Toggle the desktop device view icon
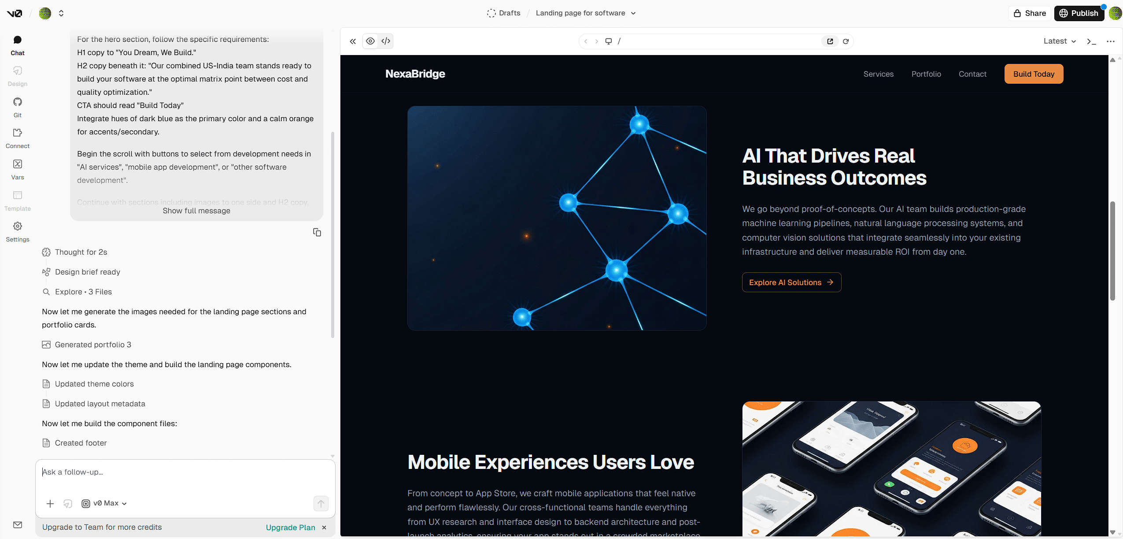The image size is (1123, 539). tap(608, 41)
